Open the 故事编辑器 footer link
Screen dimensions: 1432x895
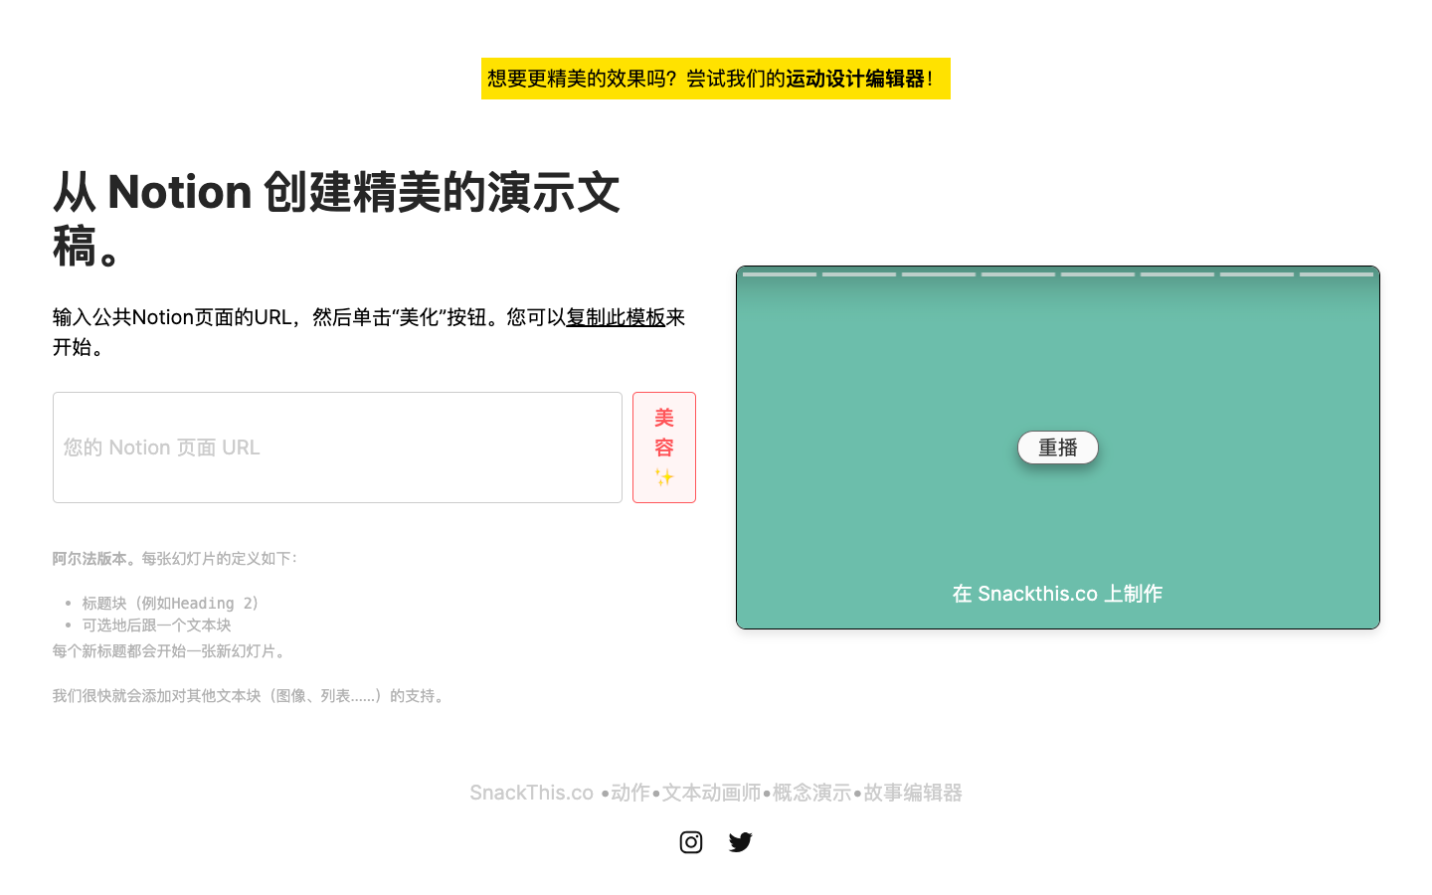(x=913, y=793)
